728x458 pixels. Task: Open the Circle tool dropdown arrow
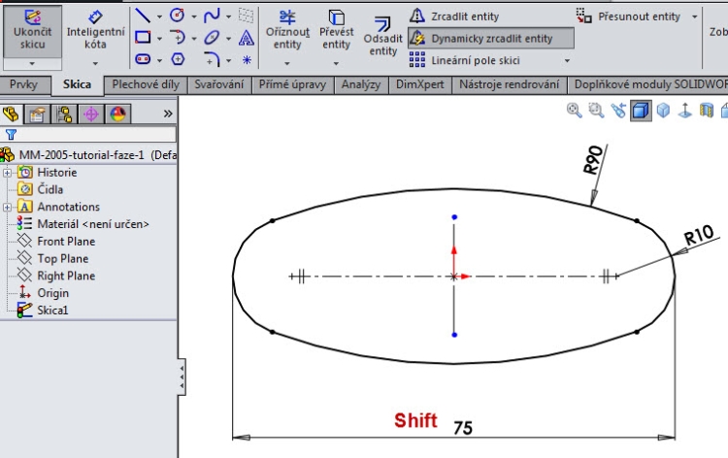click(x=194, y=16)
